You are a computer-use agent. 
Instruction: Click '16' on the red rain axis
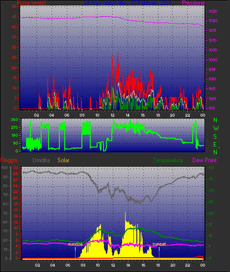click(x=16, y=210)
